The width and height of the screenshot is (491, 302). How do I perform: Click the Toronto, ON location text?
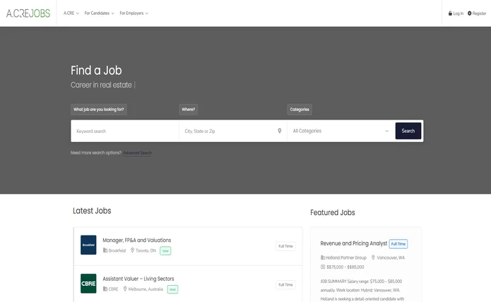146,250
